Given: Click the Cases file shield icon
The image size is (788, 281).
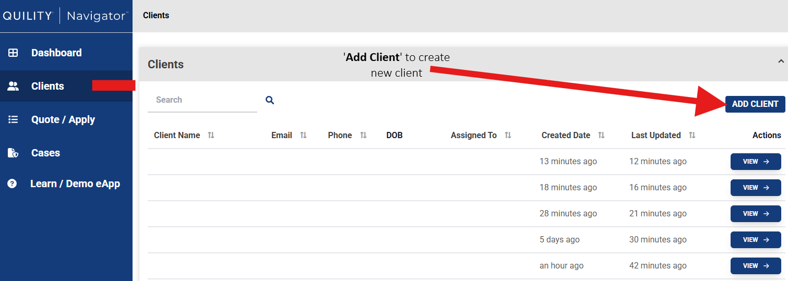Looking at the screenshot, I should (13, 153).
